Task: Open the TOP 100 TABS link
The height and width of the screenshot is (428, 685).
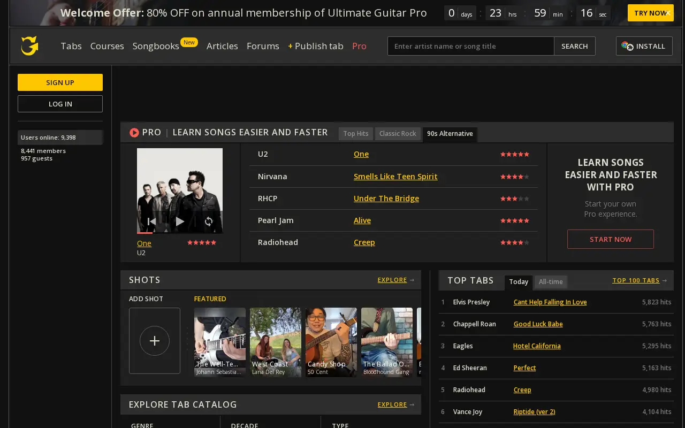Action: pyautogui.click(x=636, y=280)
